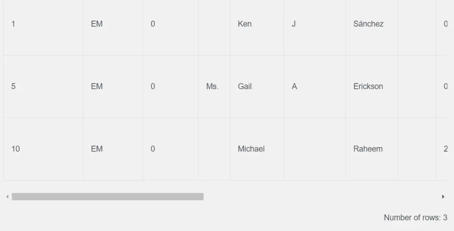
Task: Select the cell containing Ken
Action: [x=257, y=24]
